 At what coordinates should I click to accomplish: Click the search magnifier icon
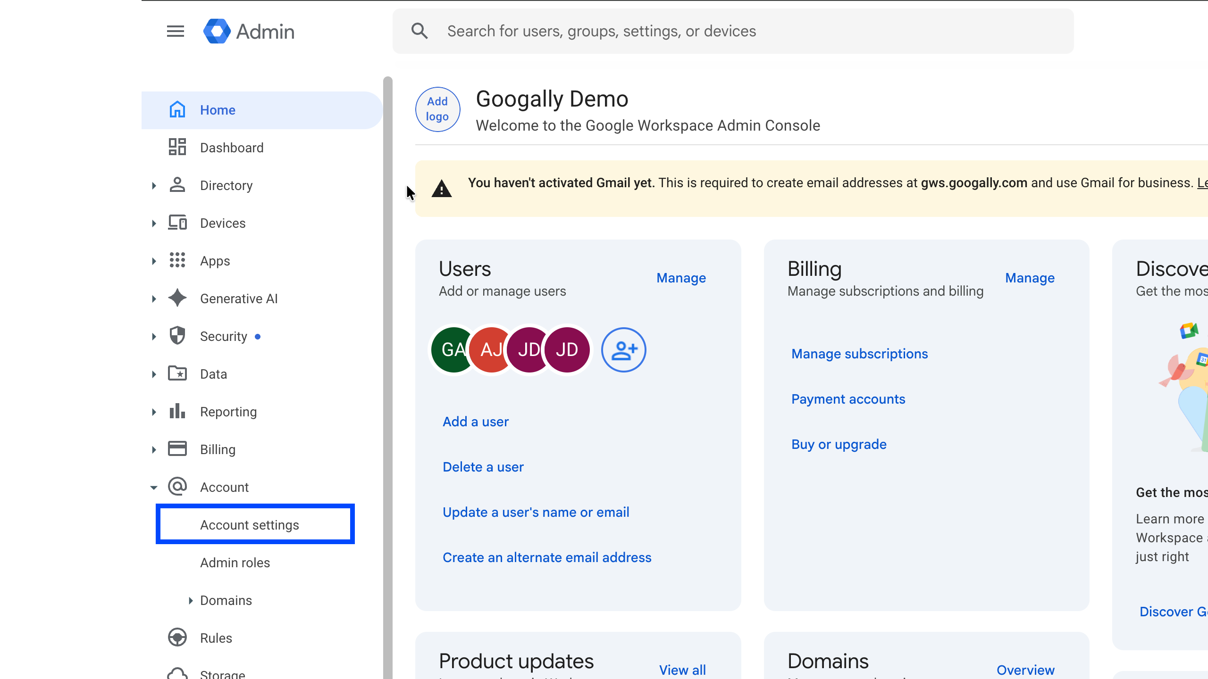(x=419, y=31)
